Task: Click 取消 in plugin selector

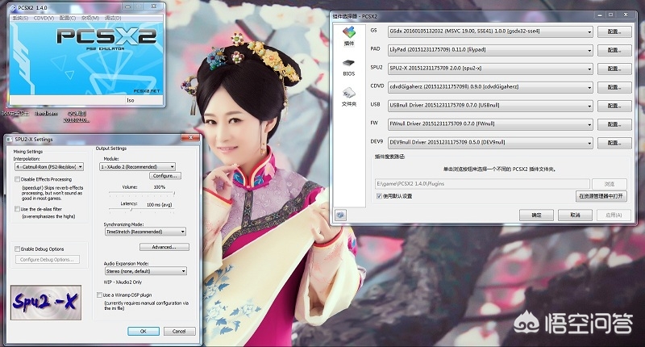Action: [x=575, y=215]
